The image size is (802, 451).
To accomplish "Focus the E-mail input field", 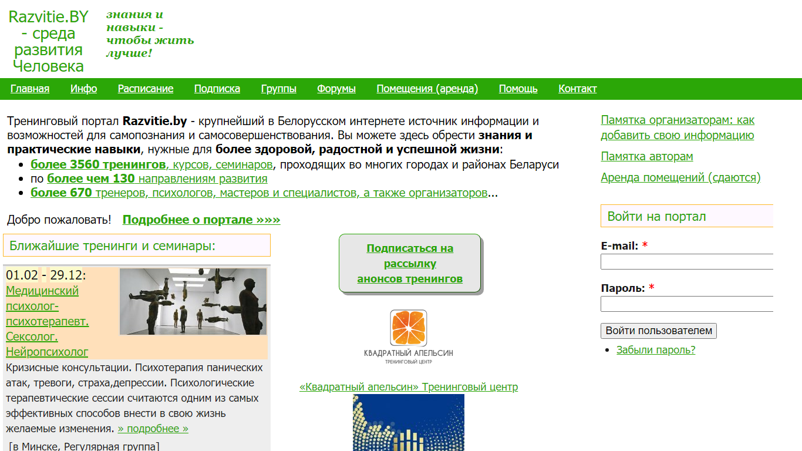I will point(687,261).
